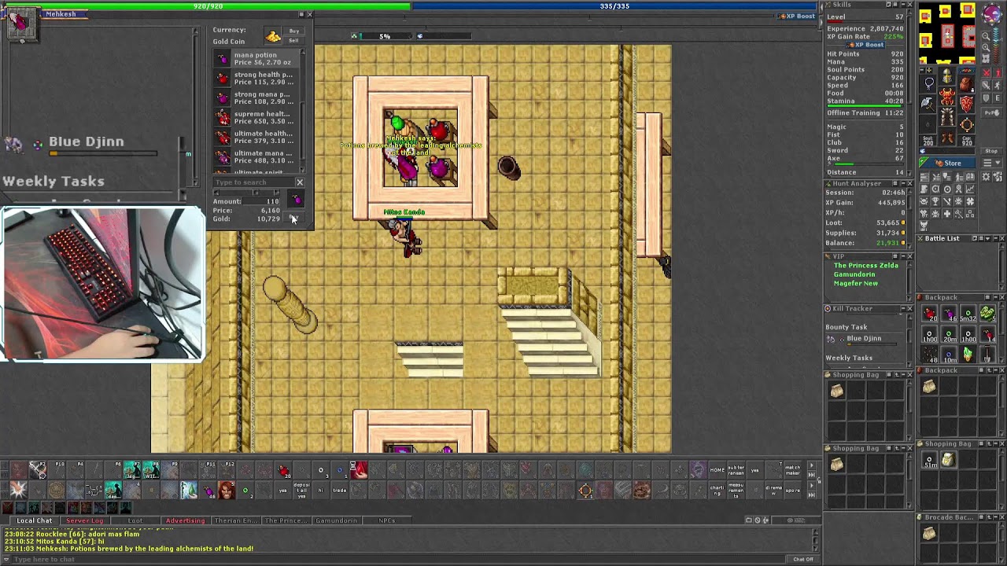This screenshot has width=1007, height=566.
Task: Open the Advertising chat tab
Action: click(185, 520)
